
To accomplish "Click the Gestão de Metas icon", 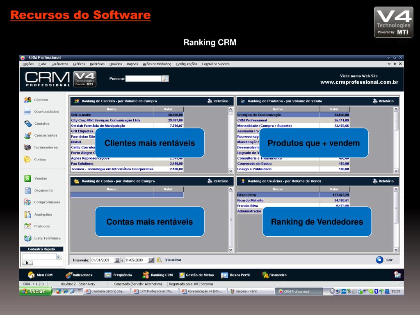I will pyautogui.click(x=182, y=275).
